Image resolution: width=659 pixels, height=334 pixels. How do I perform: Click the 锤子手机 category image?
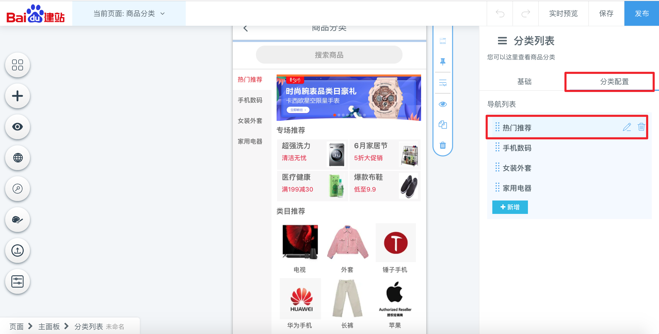point(396,243)
